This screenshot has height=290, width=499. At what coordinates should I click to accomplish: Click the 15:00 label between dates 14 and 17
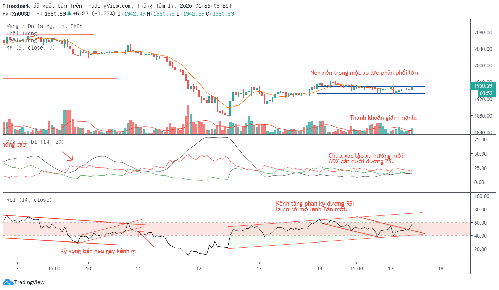pyautogui.click(x=356, y=268)
